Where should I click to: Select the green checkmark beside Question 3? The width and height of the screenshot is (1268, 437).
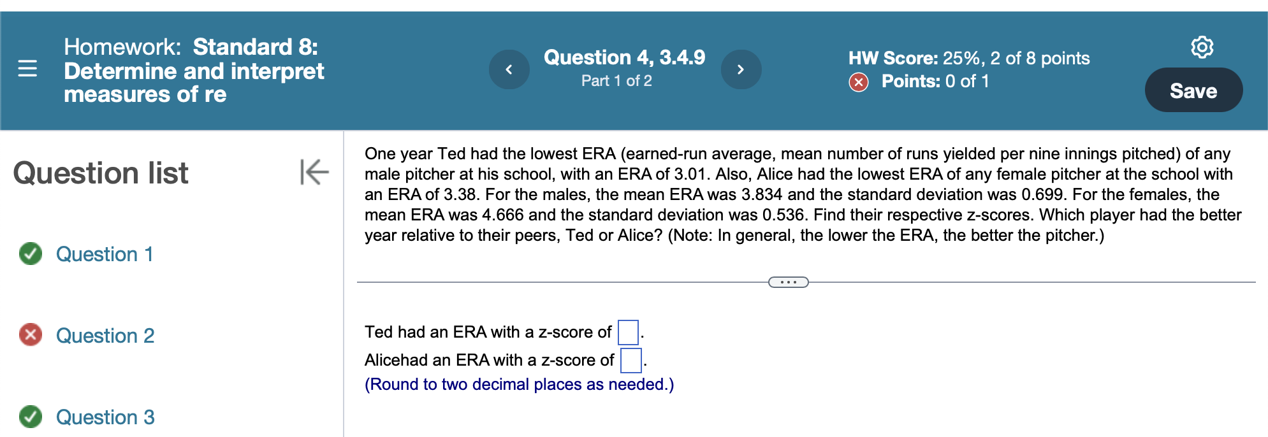tap(31, 417)
